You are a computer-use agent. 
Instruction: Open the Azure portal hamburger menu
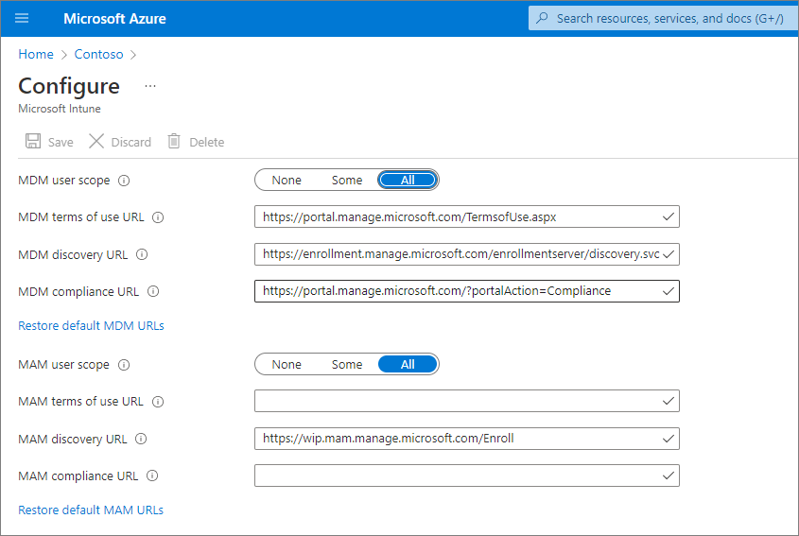(22, 18)
